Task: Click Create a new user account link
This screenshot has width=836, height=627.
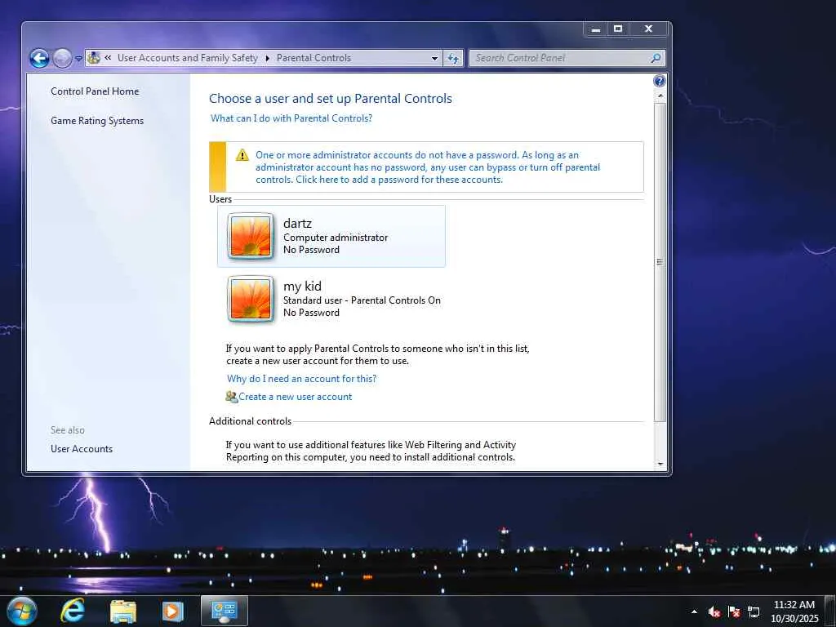Action: tap(296, 397)
